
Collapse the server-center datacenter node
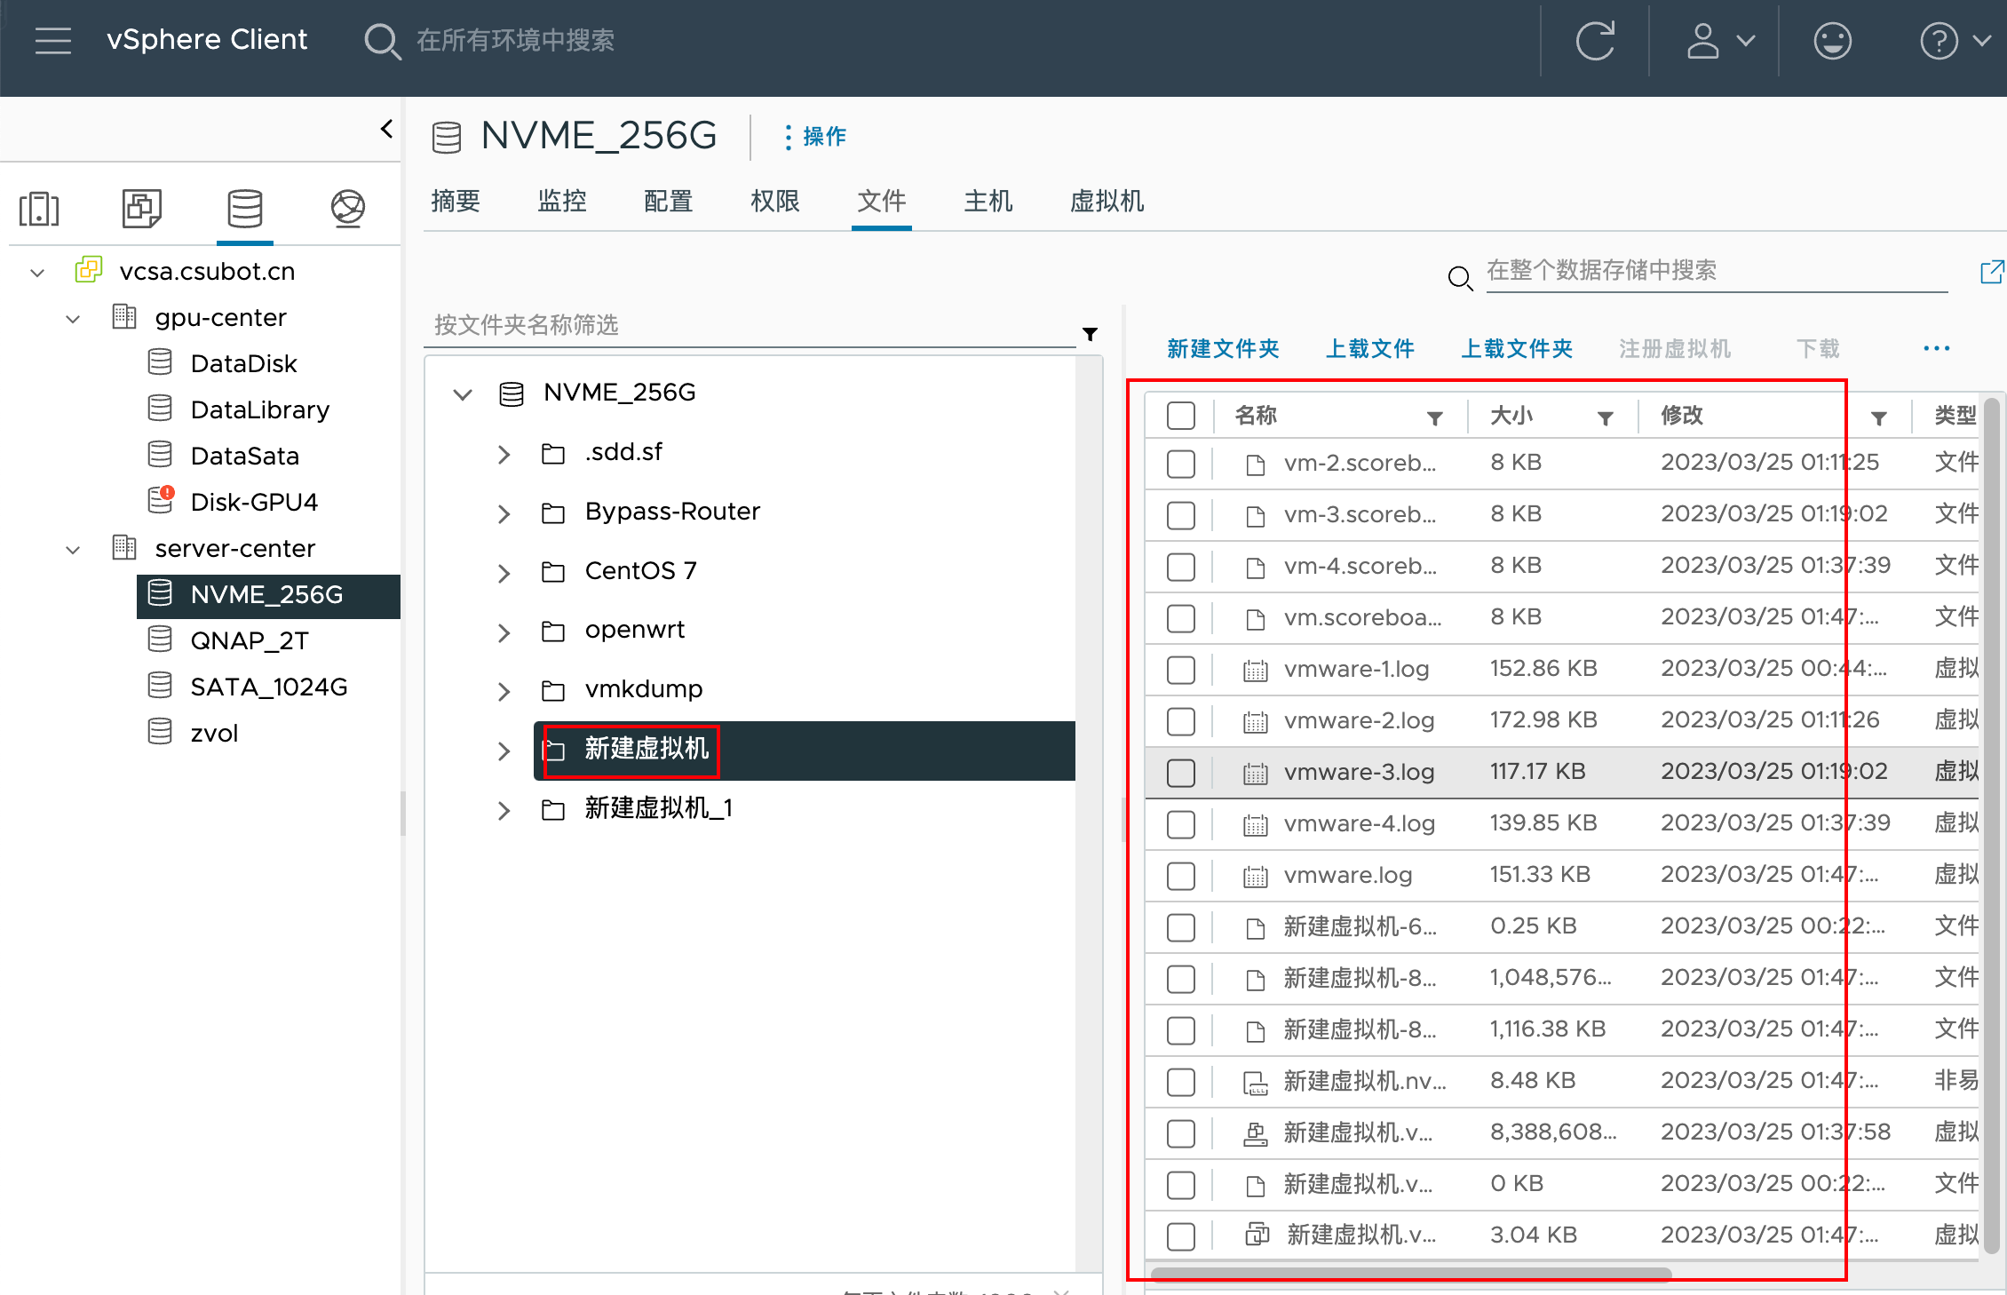coord(73,550)
